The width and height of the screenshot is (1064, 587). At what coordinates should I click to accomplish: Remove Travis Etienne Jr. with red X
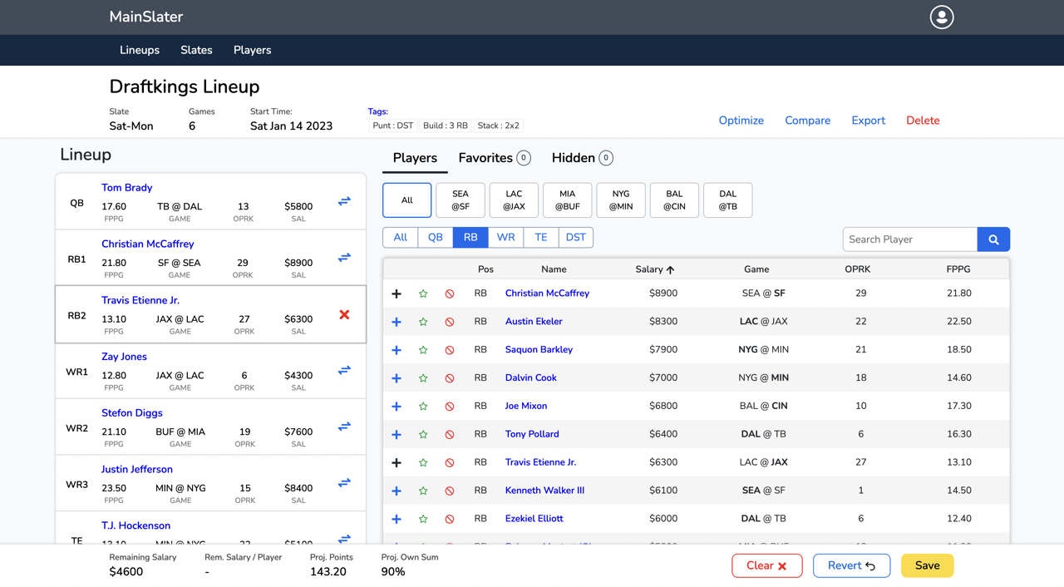point(344,314)
